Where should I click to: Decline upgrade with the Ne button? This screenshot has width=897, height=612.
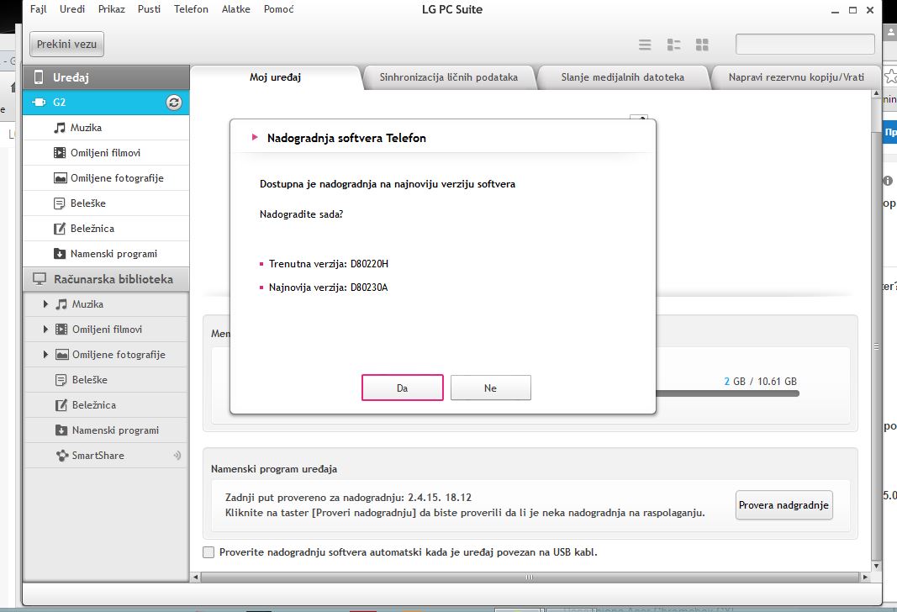(x=490, y=388)
